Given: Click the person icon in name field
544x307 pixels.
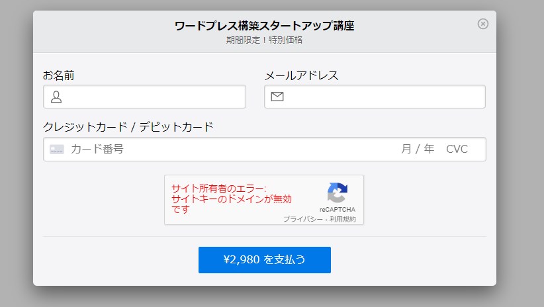Looking at the screenshot, I should pyautogui.click(x=56, y=97).
